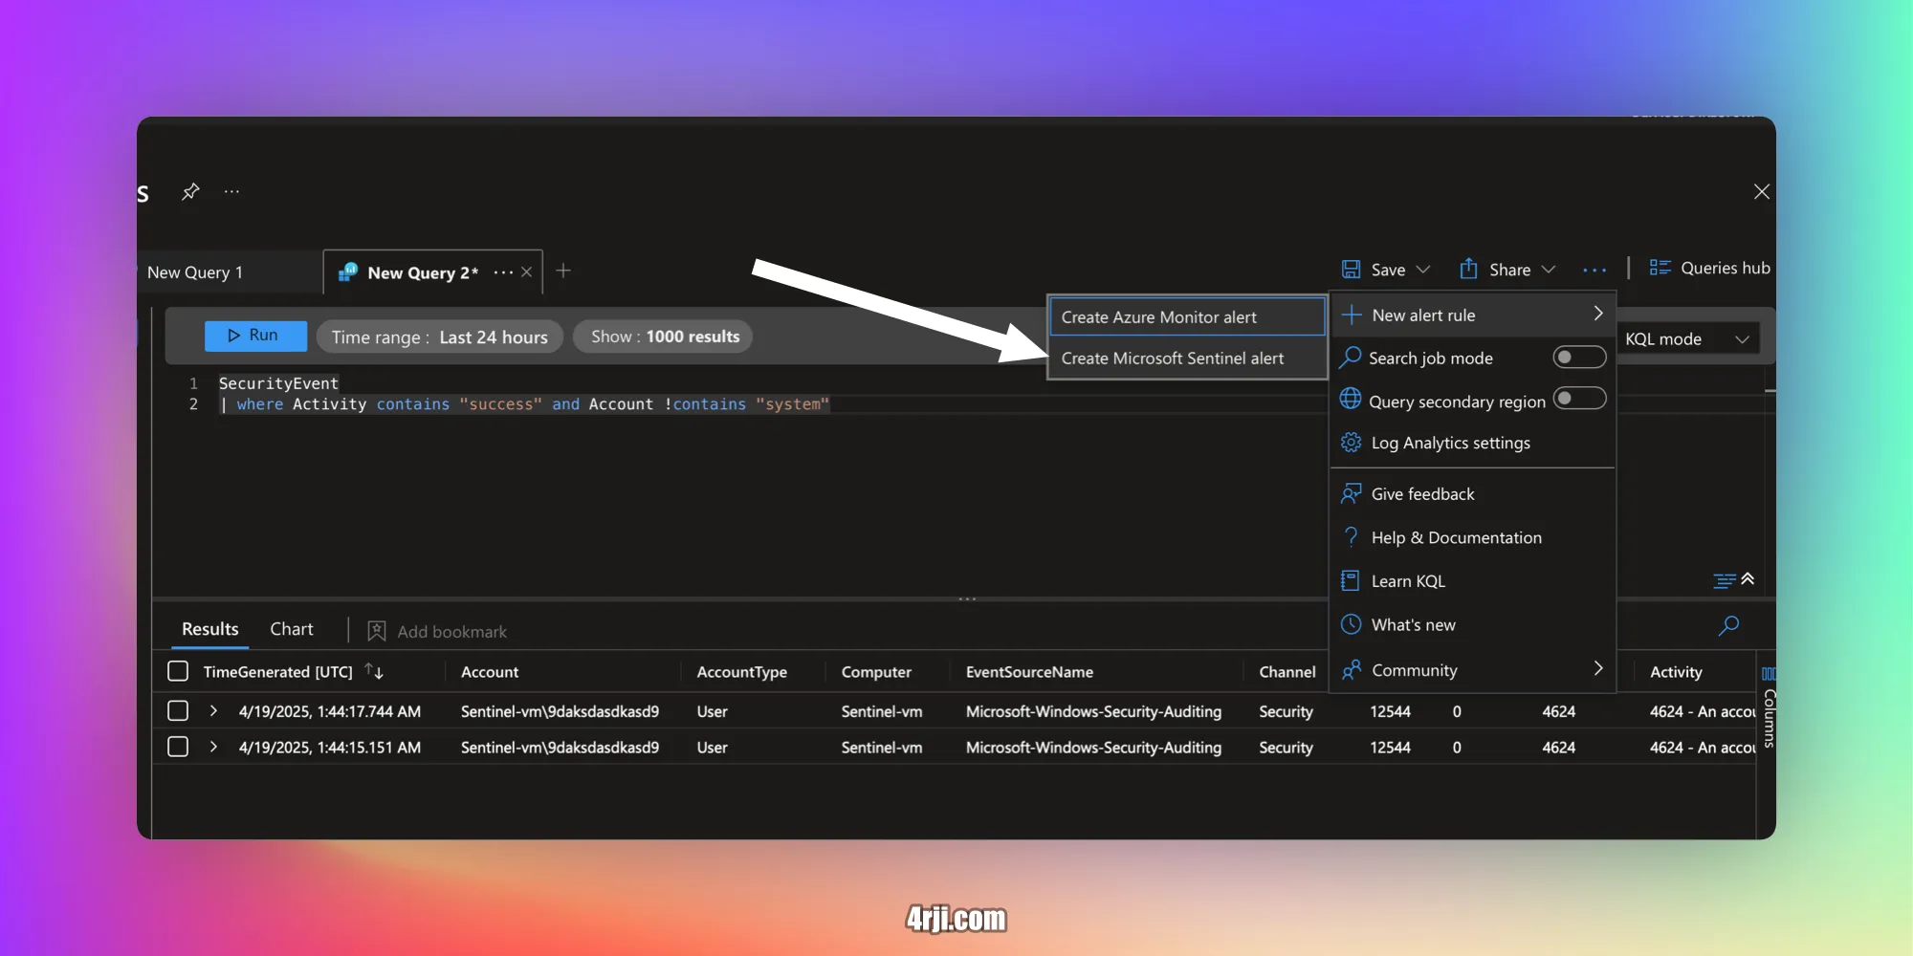
Task: Click the Give feedback icon
Action: (1351, 492)
